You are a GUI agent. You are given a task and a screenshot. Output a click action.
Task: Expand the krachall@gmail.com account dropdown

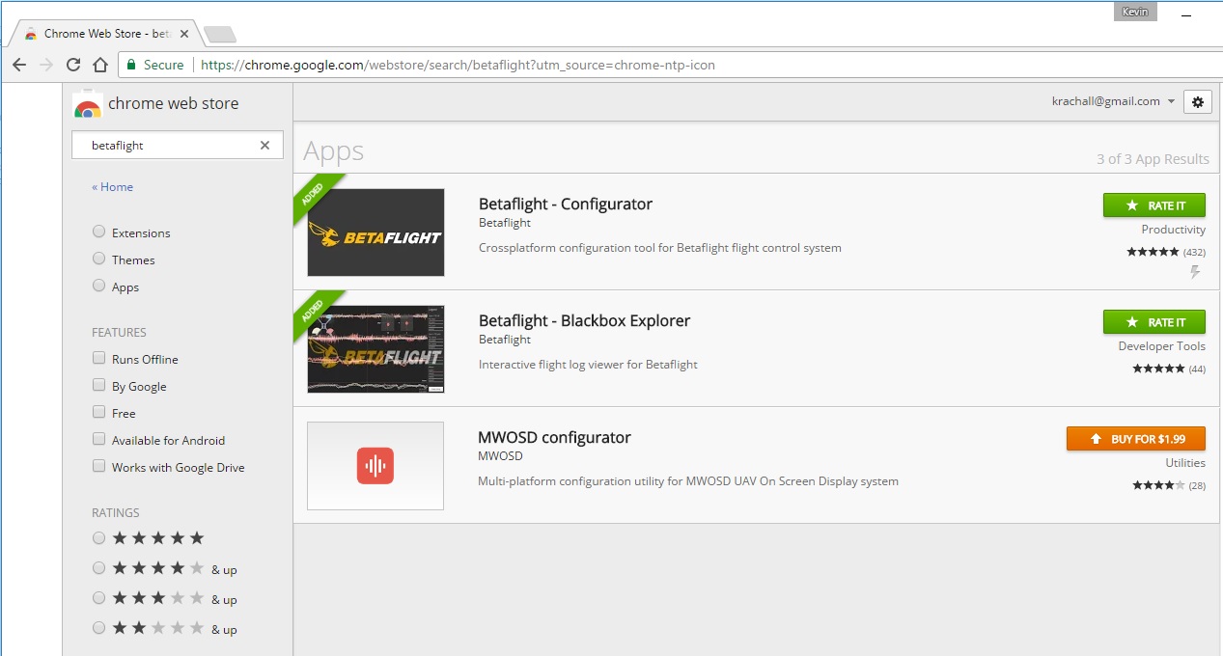coord(1171,101)
